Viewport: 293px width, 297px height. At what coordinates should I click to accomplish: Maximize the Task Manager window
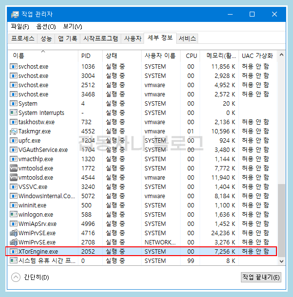252,15
